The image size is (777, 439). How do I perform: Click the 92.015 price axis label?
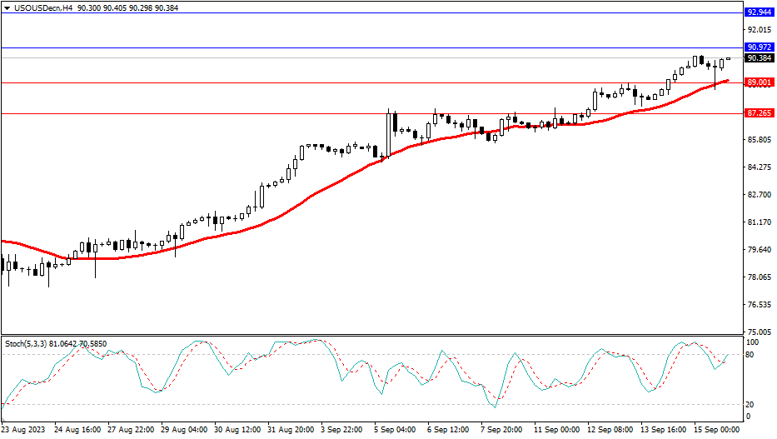point(759,30)
